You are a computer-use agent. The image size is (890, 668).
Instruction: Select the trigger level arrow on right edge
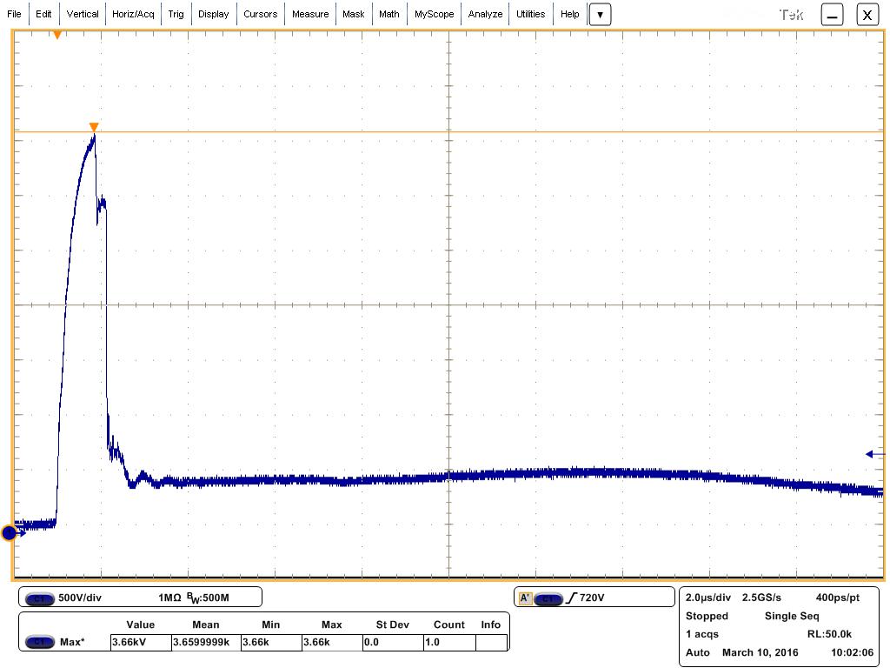(874, 454)
